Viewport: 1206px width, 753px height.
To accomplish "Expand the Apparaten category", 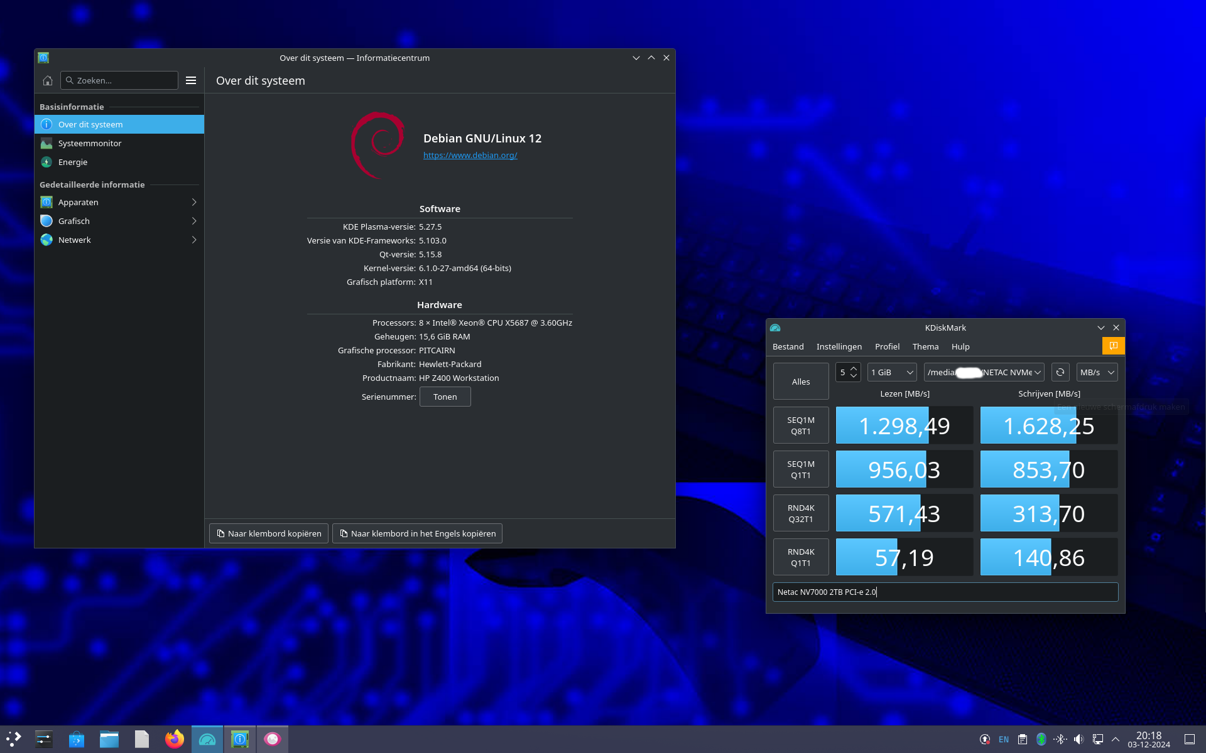I will point(119,202).
